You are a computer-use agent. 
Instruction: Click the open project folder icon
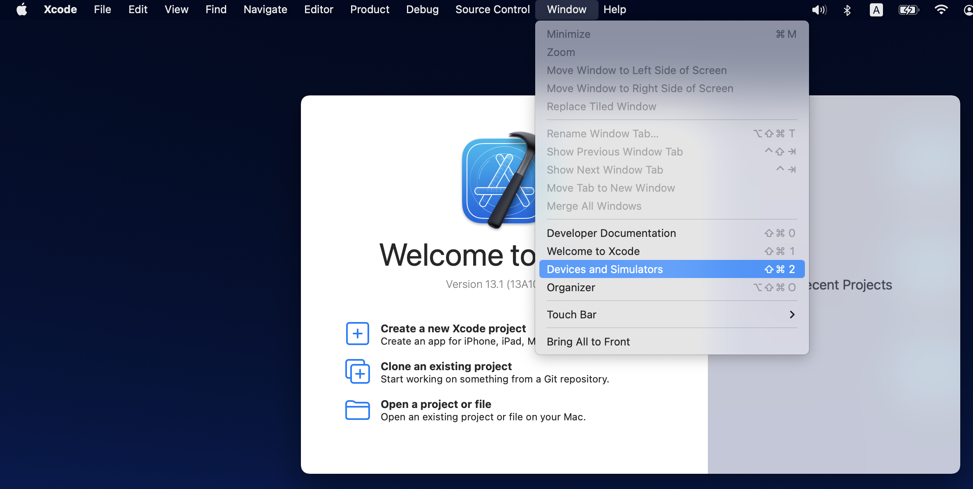(x=357, y=410)
